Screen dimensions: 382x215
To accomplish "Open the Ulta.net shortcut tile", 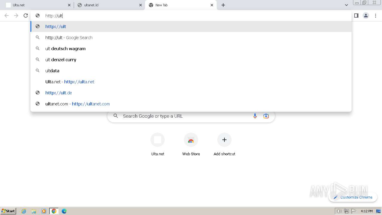I will tap(158, 145).
